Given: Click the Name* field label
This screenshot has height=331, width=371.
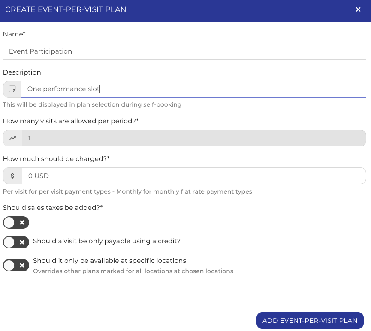Looking at the screenshot, I should (x=14, y=34).
